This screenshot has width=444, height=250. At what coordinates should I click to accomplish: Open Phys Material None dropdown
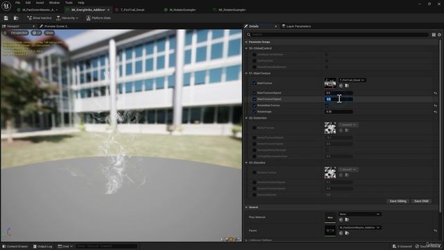[359, 214]
